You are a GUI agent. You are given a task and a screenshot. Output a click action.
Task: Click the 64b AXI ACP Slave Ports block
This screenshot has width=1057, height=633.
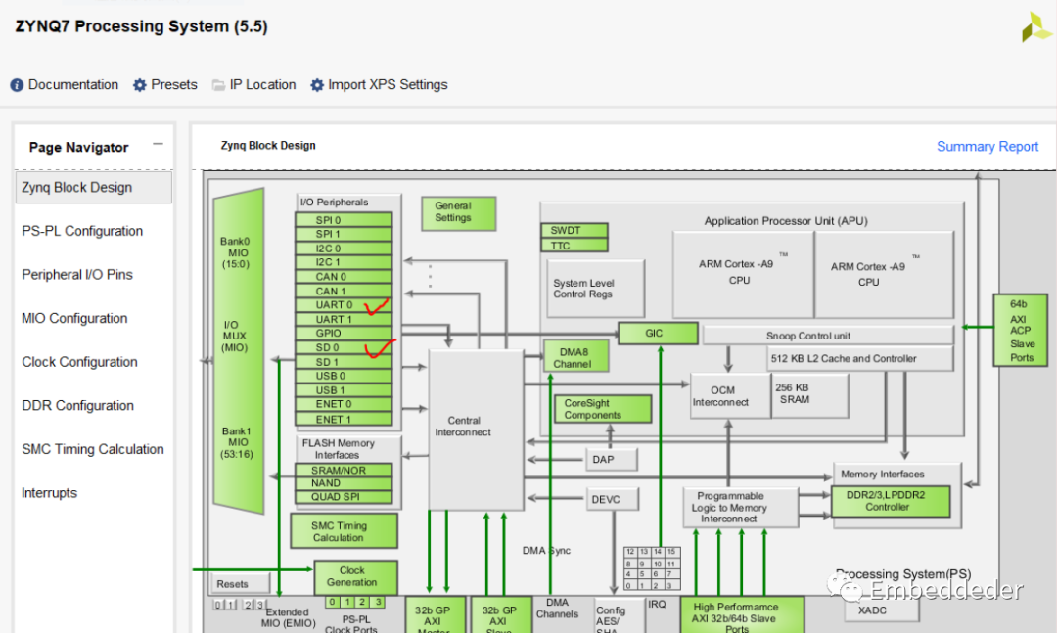[1020, 331]
